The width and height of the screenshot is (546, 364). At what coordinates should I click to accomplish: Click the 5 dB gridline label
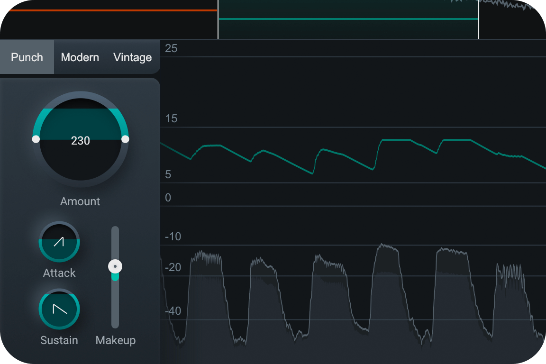168,174
